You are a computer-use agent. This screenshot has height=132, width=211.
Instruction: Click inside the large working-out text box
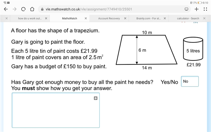coord(56,110)
